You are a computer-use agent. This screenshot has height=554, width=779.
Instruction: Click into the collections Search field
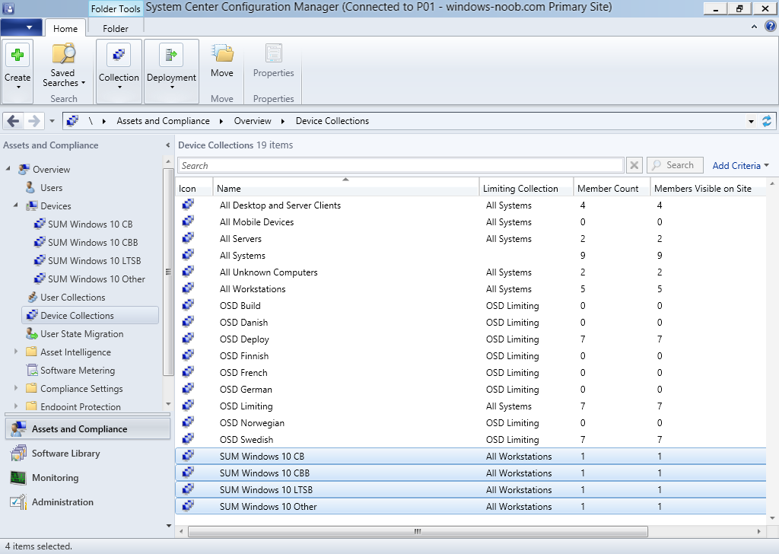coord(400,165)
